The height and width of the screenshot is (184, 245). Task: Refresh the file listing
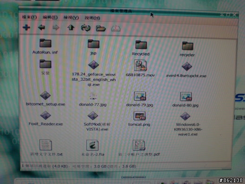click(x=86, y=28)
